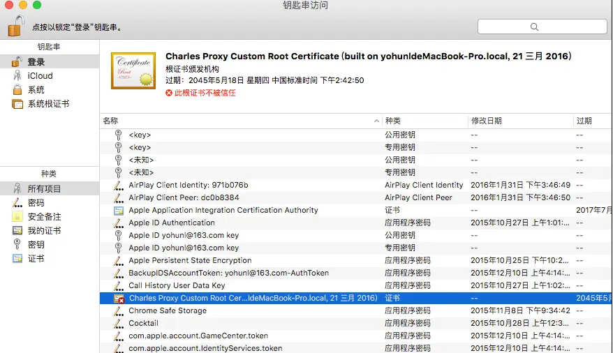
Task: Click the pencil icon beside Call History User Data Key
Action: click(x=119, y=285)
